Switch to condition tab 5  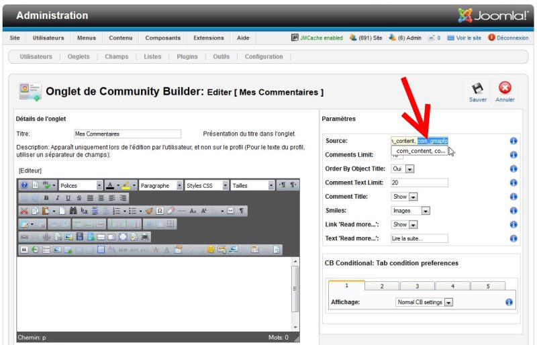pyautogui.click(x=488, y=286)
